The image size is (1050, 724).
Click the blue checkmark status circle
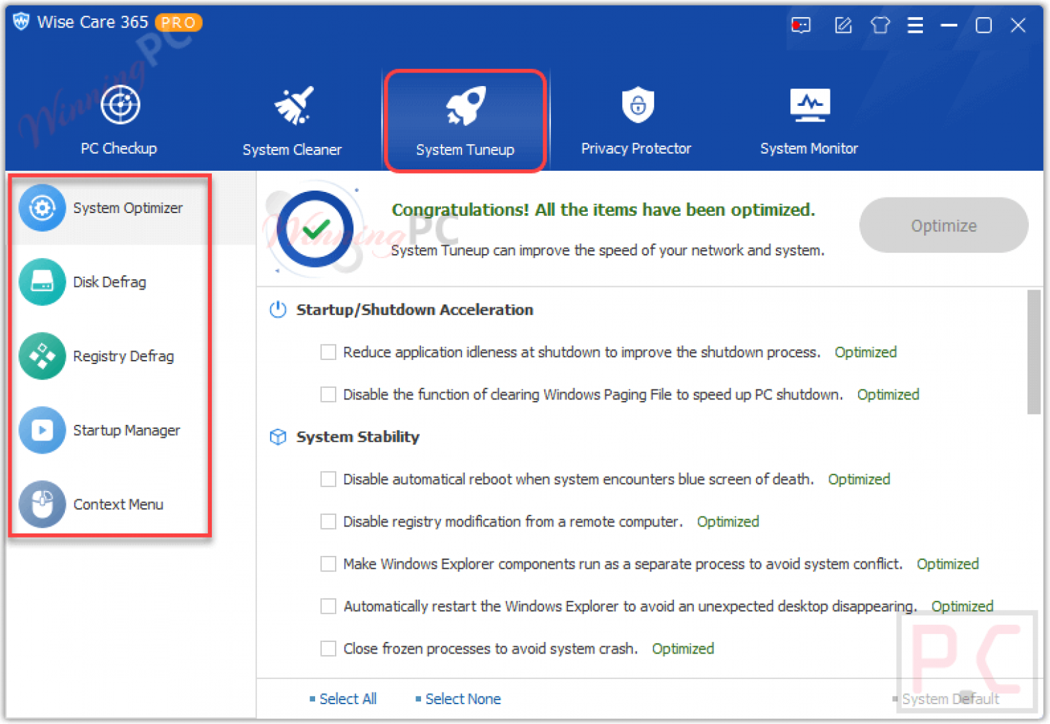(x=315, y=229)
